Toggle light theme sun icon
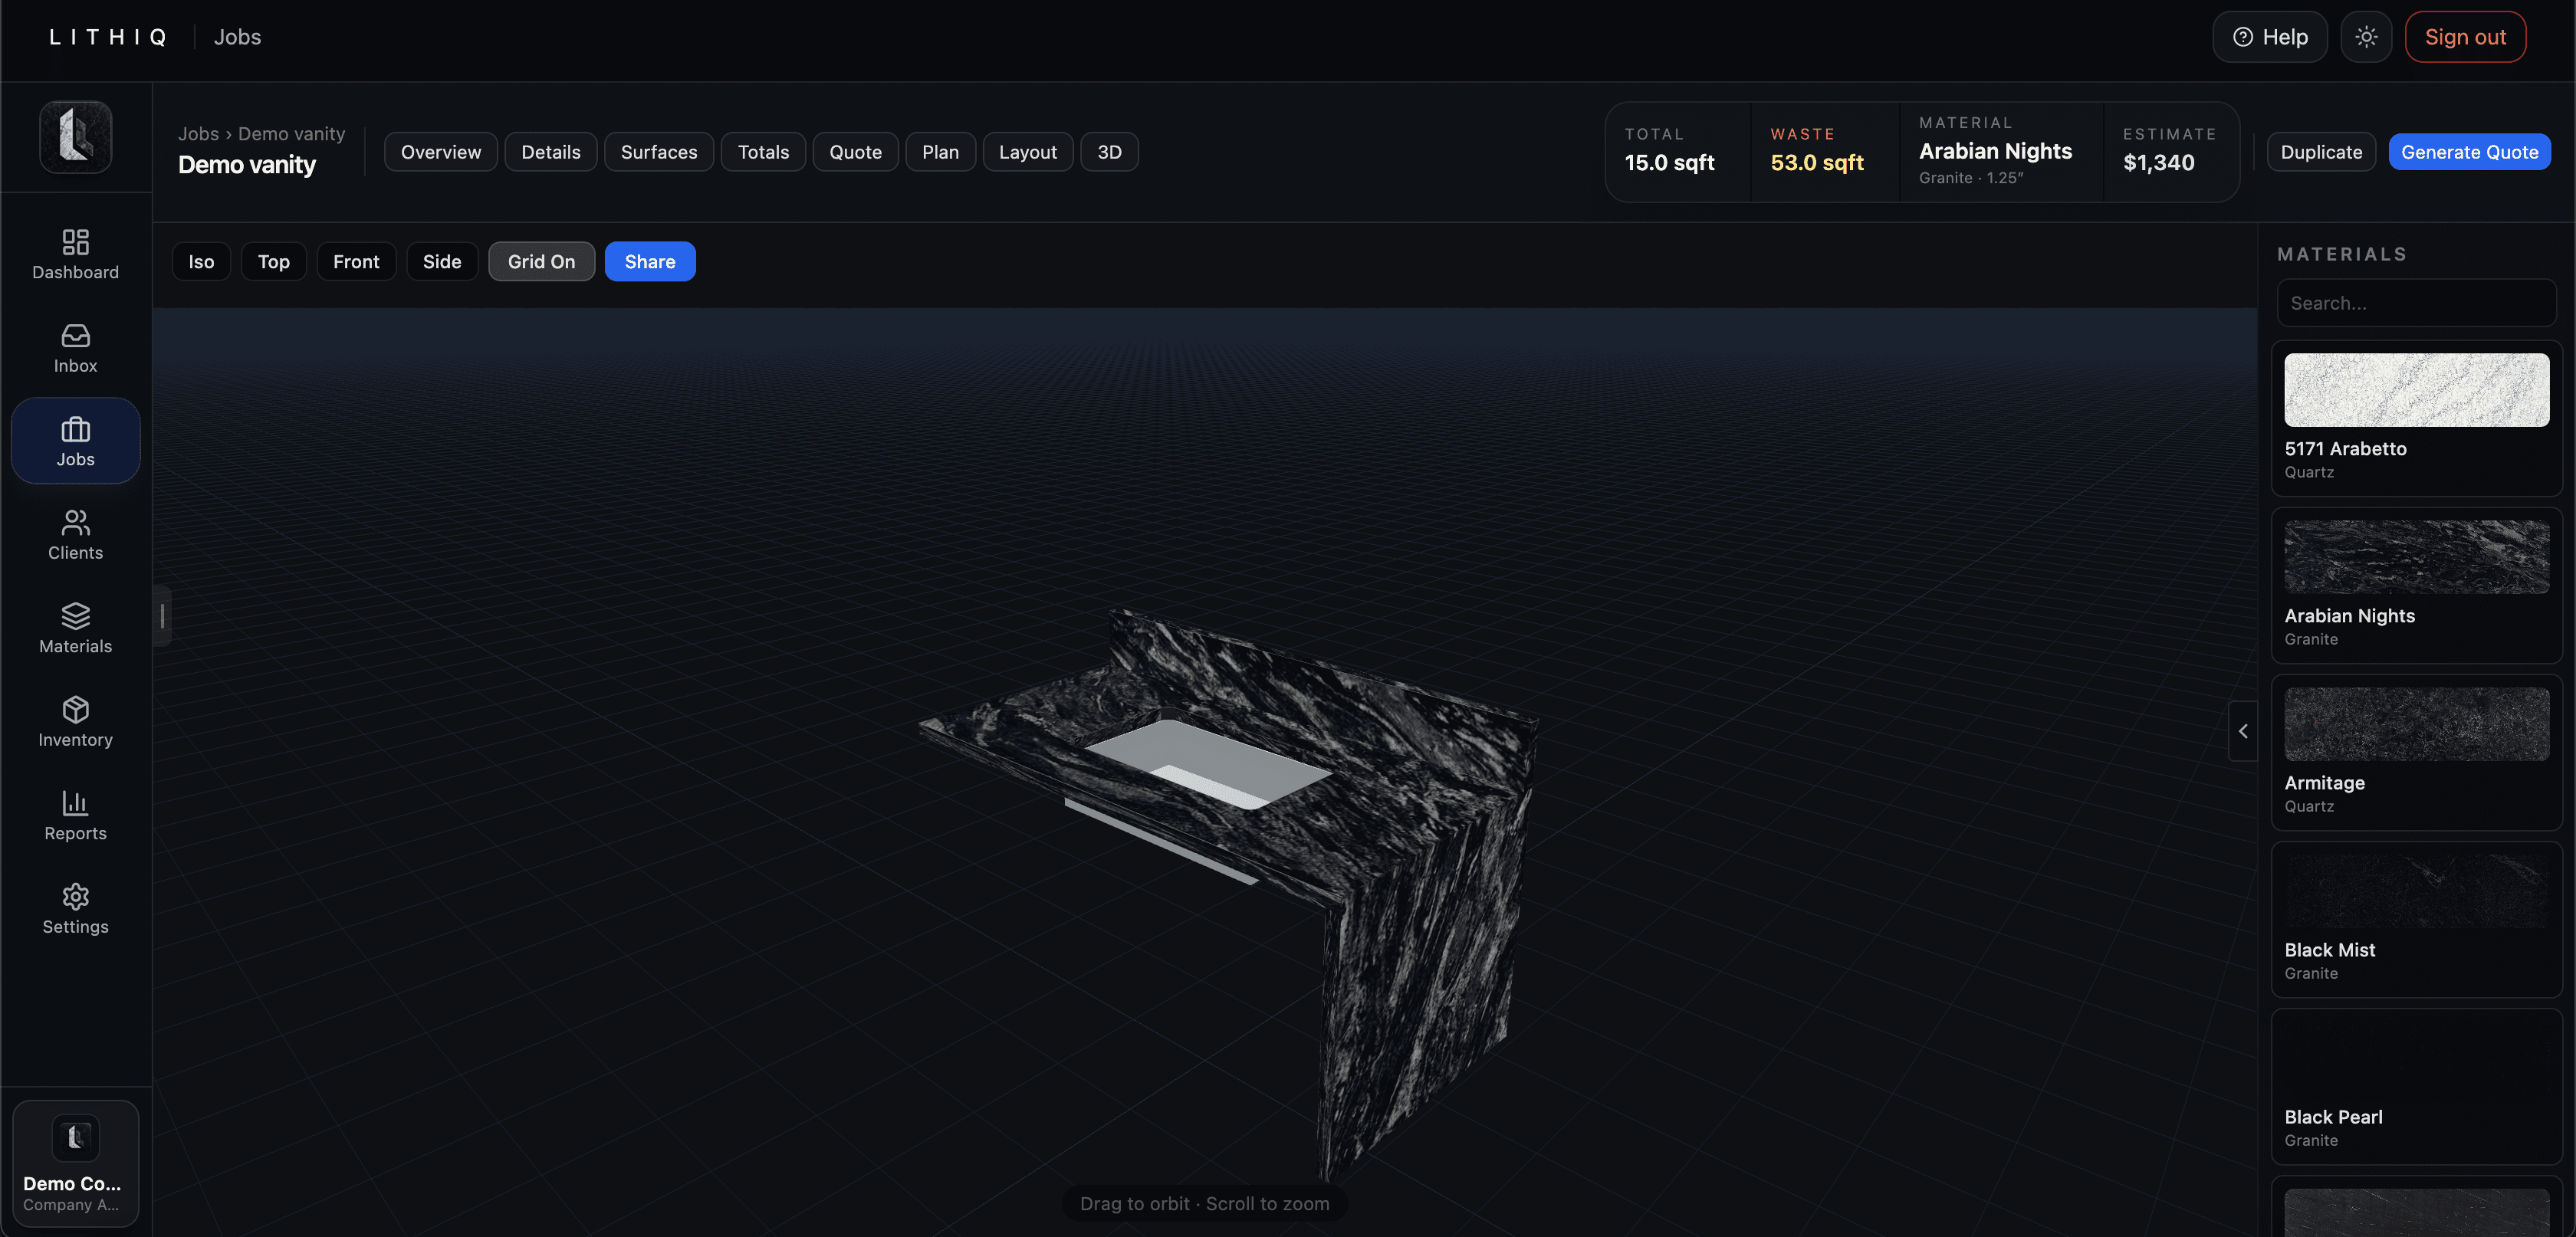Viewport: 2576px width, 1237px height. [2365, 37]
